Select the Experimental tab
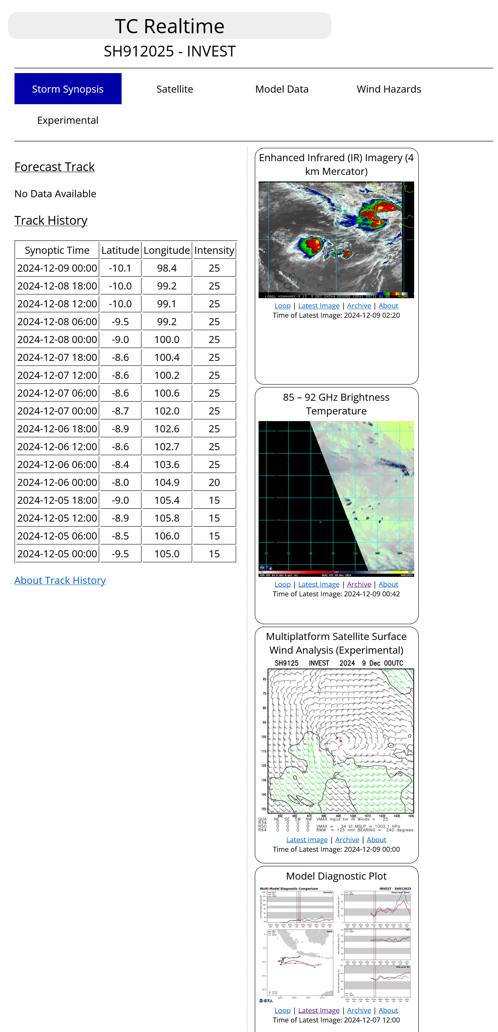 coord(68,120)
